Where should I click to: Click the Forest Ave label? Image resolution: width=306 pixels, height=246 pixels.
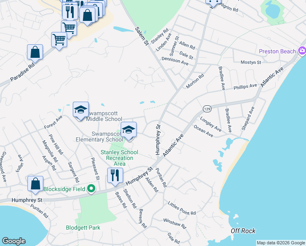(x=53, y=122)
